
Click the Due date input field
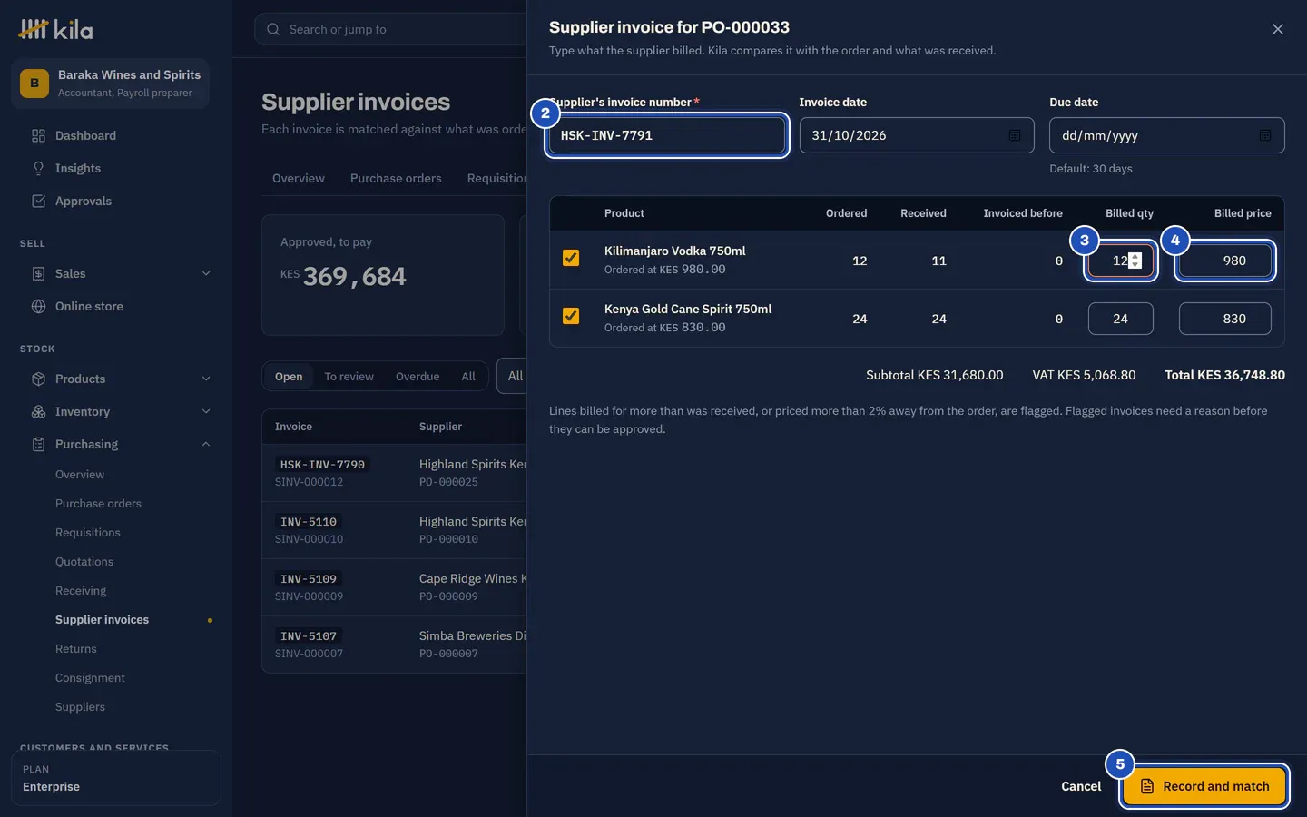pyautogui.click(x=1167, y=135)
